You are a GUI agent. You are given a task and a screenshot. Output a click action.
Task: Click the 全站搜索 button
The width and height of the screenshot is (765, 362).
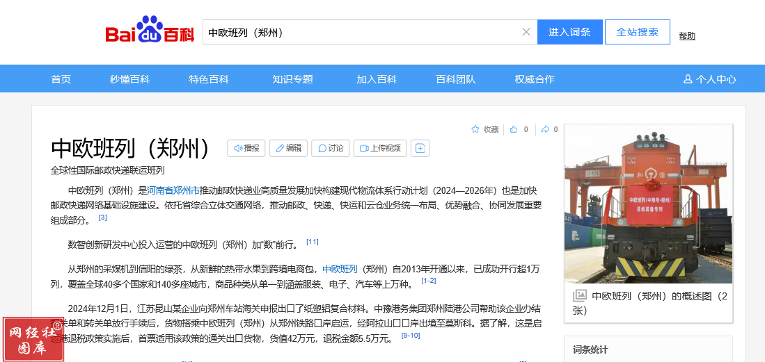click(637, 32)
